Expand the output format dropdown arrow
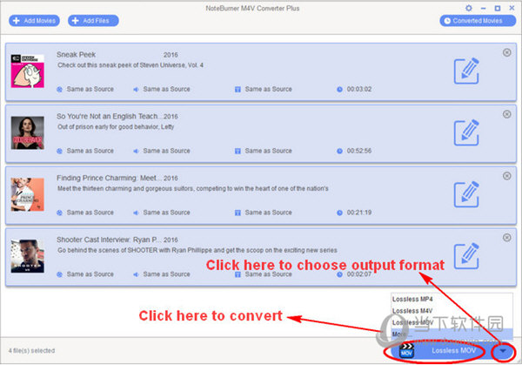The image size is (522, 365). pyautogui.click(x=503, y=351)
